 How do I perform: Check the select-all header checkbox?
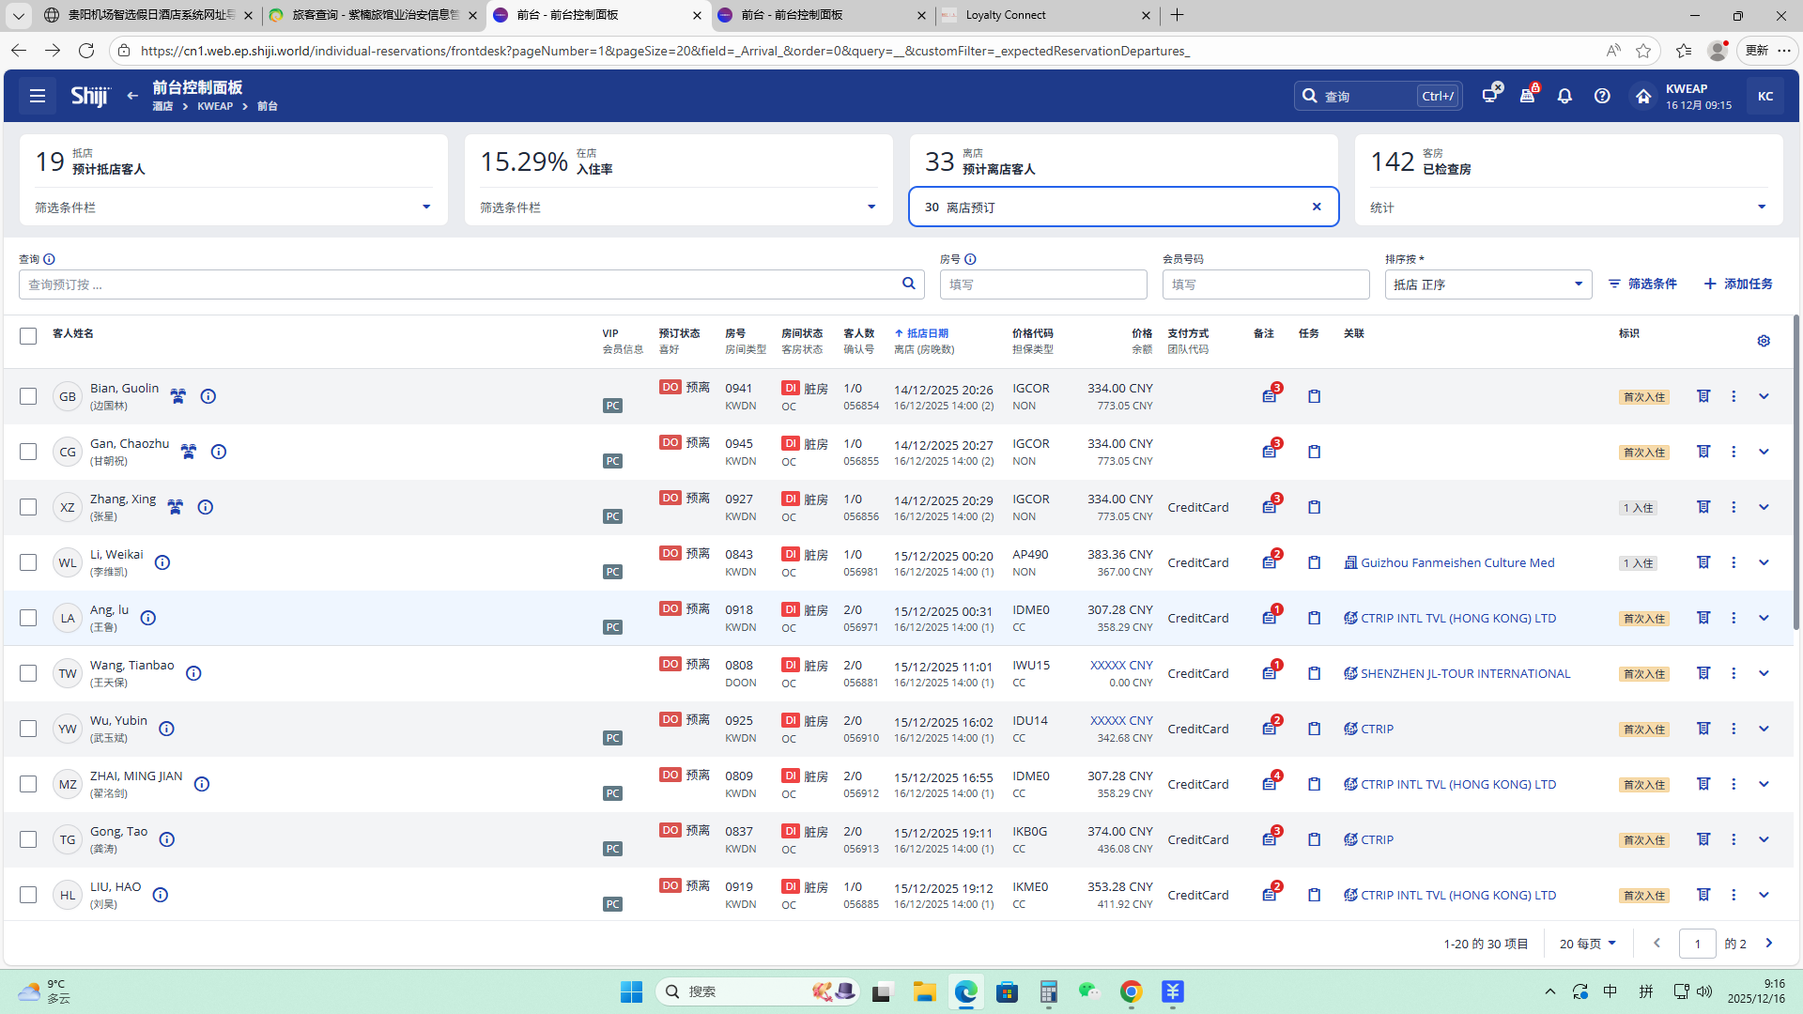click(28, 336)
